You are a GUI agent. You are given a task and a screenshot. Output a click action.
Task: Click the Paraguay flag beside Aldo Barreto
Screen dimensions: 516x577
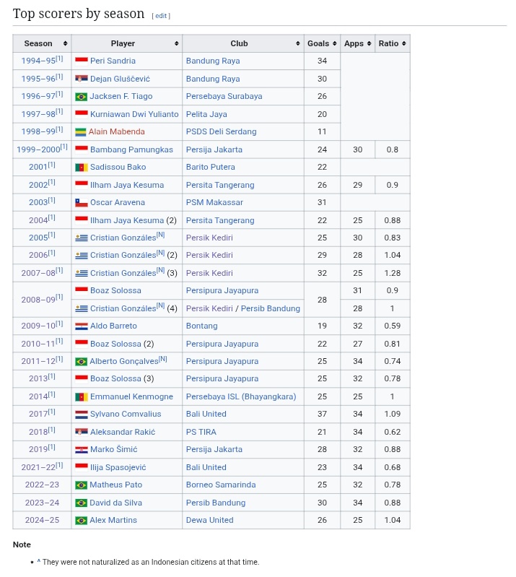coord(82,326)
